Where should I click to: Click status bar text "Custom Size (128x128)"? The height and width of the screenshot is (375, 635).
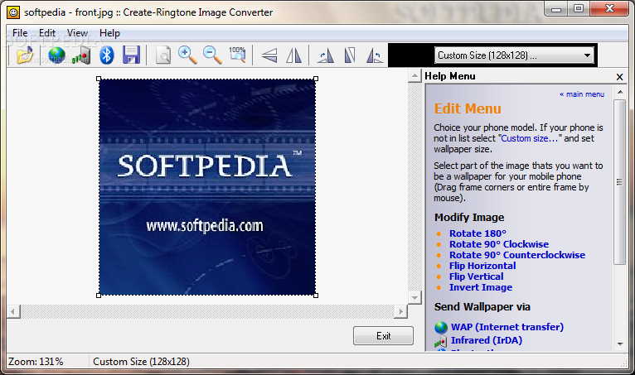point(141,362)
